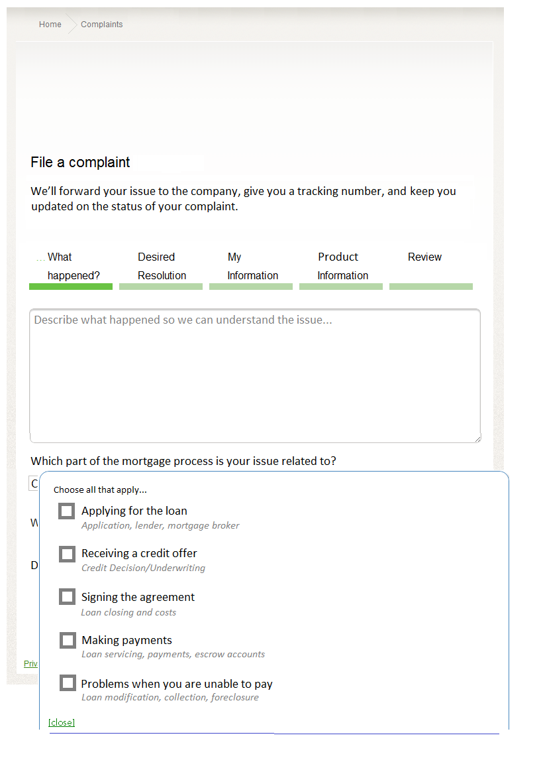Click the text area resize handle
This screenshot has height=780, width=543.
pyautogui.click(x=477, y=439)
